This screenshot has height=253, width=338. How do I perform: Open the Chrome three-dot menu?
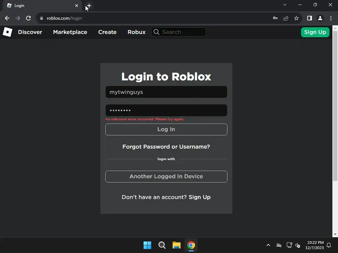pos(331,18)
